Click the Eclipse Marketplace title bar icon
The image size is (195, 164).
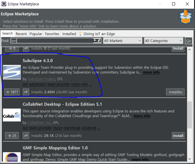(4, 4)
